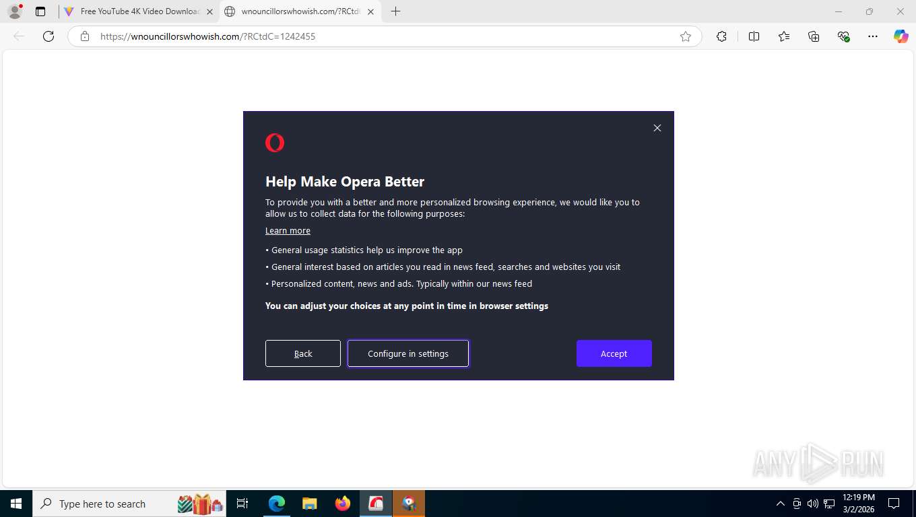The width and height of the screenshot is (916, 517).
Task: Open Browser essentials heart icon
Action: (x=843, y=36)
